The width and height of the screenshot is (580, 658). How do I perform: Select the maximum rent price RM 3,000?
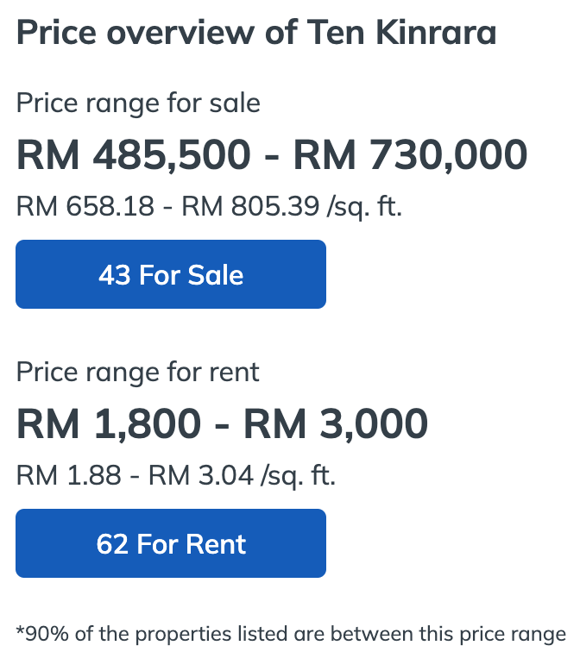(x=335, y=424)
